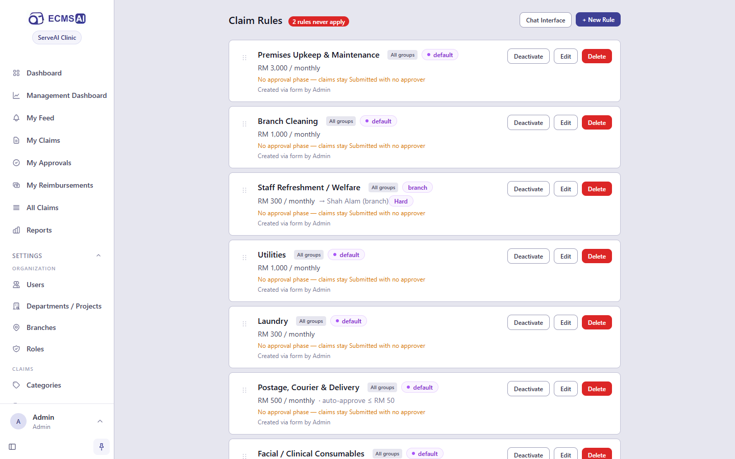
Task: Click the ECMS AI logo
Action: point(57,19)
